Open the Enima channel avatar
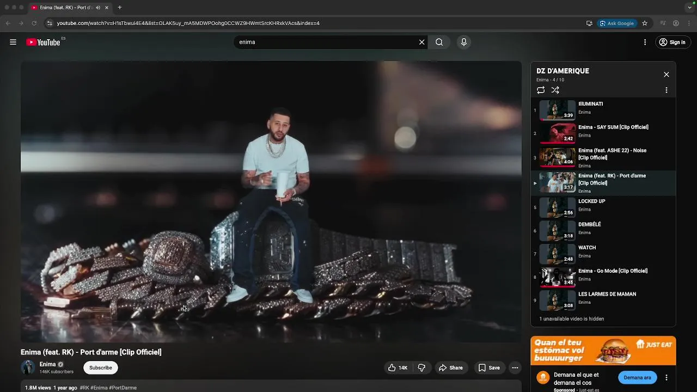Image resolution: width=697 pixels, height=392 pixels. point(28,367)
